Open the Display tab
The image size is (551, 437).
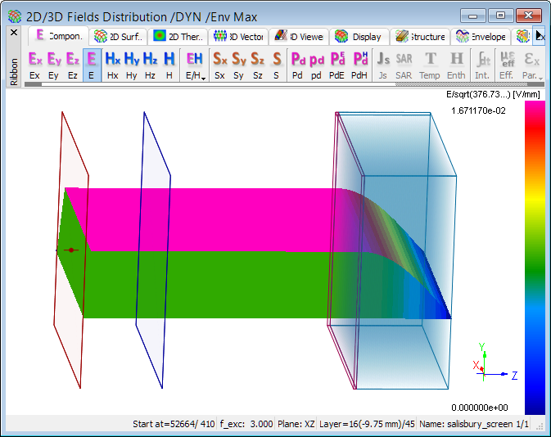[x=359, y=36]
